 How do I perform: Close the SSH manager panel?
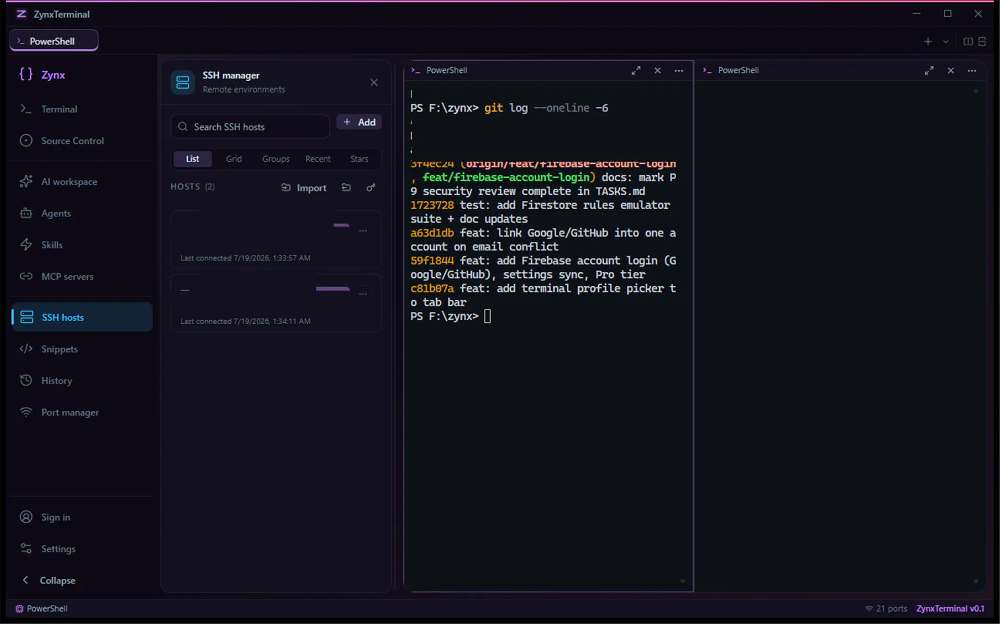pos(374,82)
